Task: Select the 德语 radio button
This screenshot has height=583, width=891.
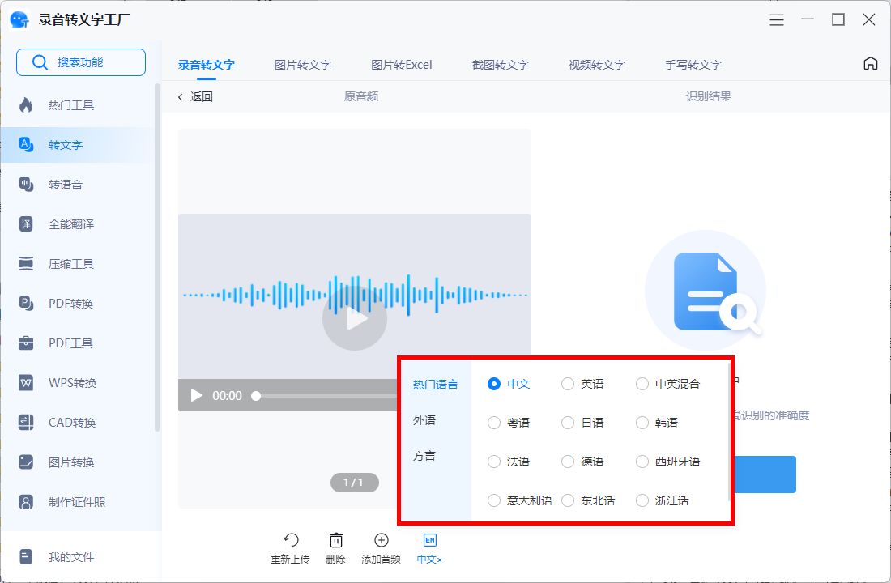Action: (567, 462)
